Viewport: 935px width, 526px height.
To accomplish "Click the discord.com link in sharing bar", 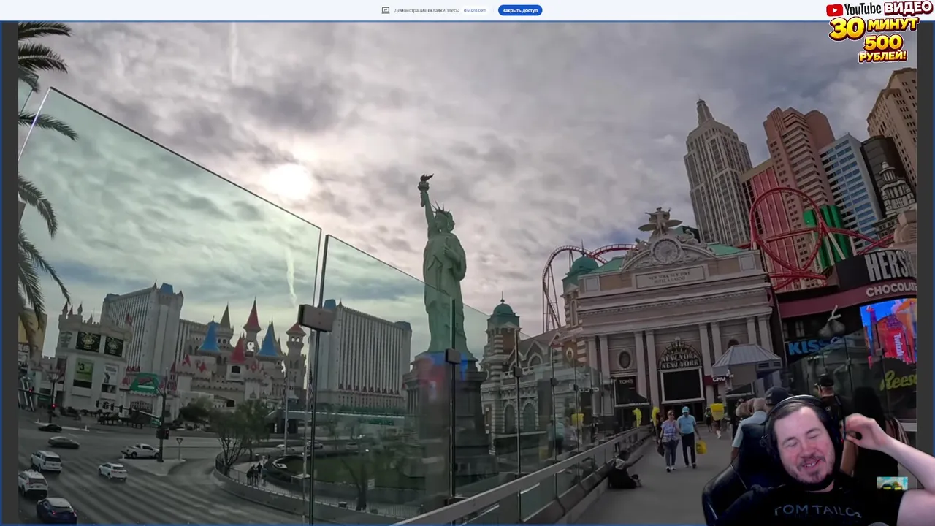I will point(475,10).
